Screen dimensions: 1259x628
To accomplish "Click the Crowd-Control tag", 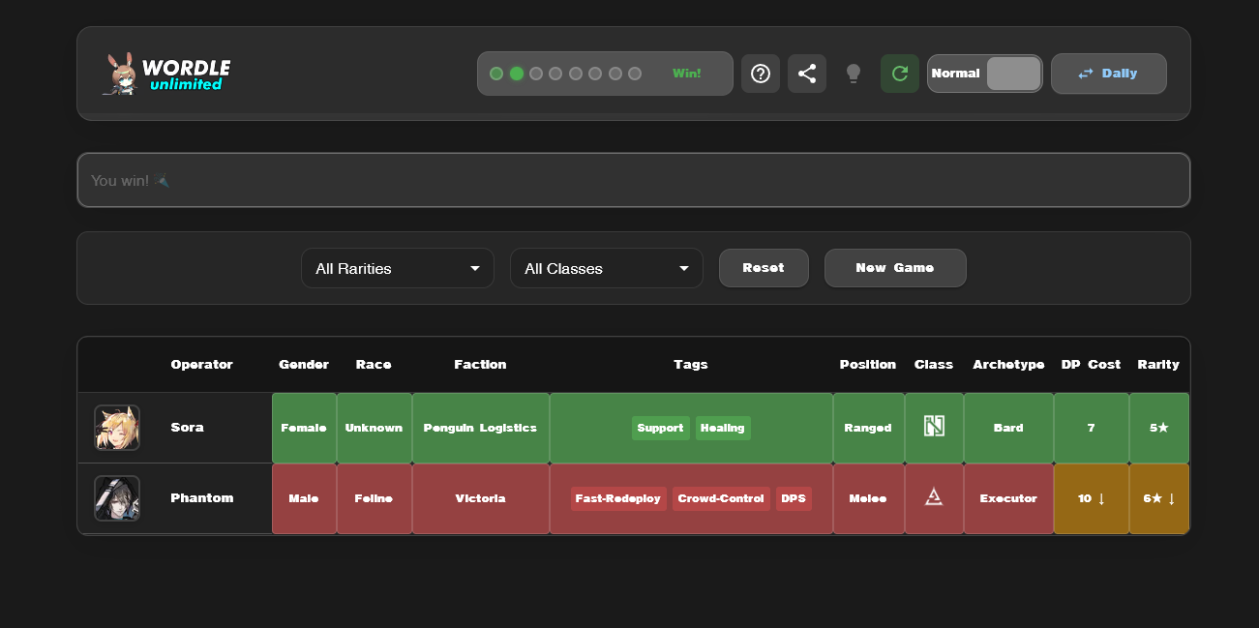I will coord(721,498).
